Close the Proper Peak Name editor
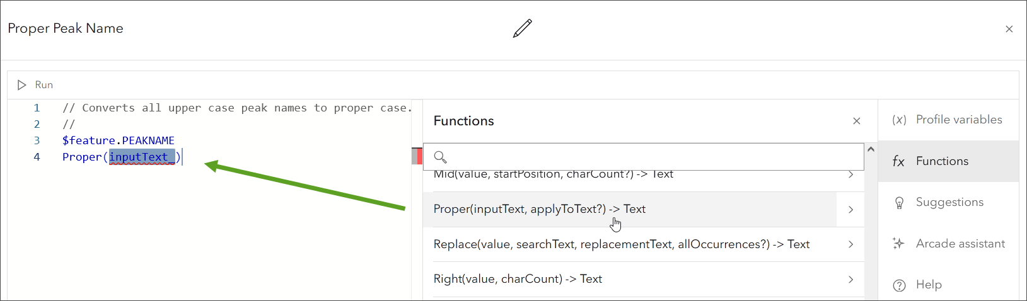 coord(1009,29)
